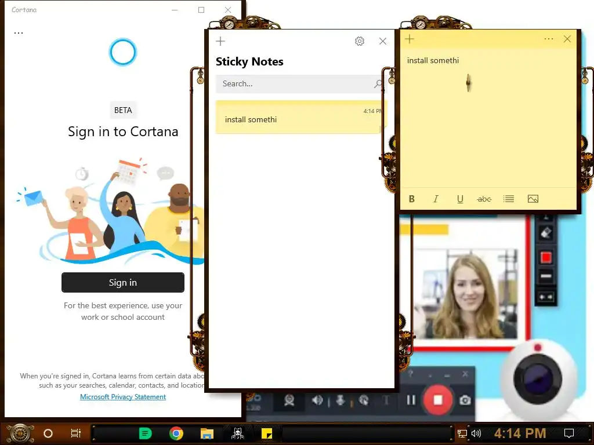Open the skull-character app on taskbar
The width and height of the screenshot is (594, 445).
click(x=237, y=433)
